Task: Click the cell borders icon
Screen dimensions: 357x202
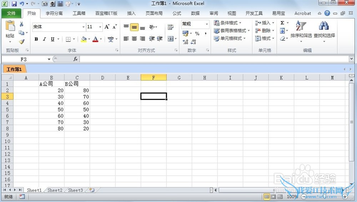Action: [68, 39]
